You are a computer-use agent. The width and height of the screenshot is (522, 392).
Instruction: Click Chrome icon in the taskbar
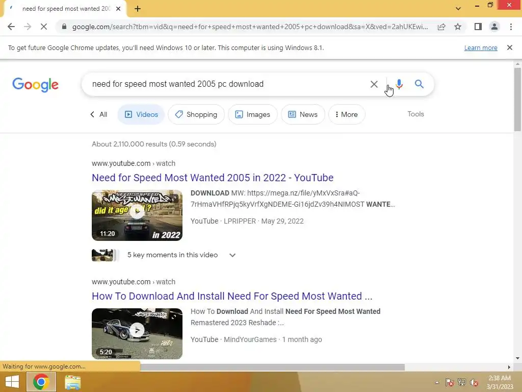point(41,382)
